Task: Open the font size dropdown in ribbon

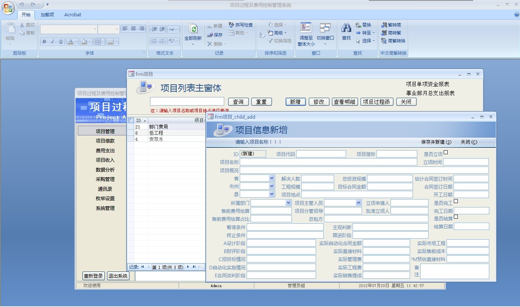Action: [x=117, y=29]
